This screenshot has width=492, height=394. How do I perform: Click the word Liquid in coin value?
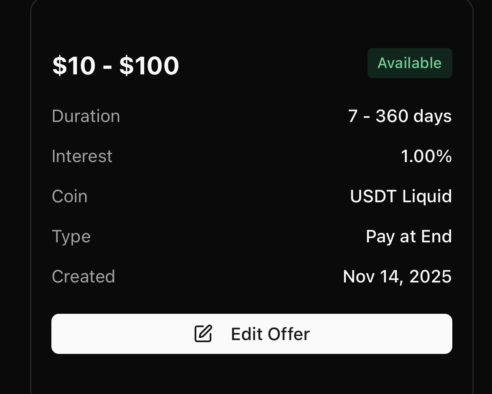tap(426, 196)
